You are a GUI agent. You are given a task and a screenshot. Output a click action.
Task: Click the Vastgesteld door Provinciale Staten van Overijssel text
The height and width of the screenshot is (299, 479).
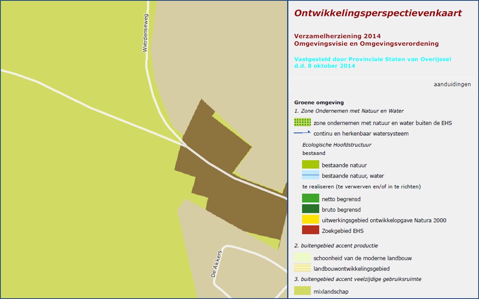click(373, 59)
